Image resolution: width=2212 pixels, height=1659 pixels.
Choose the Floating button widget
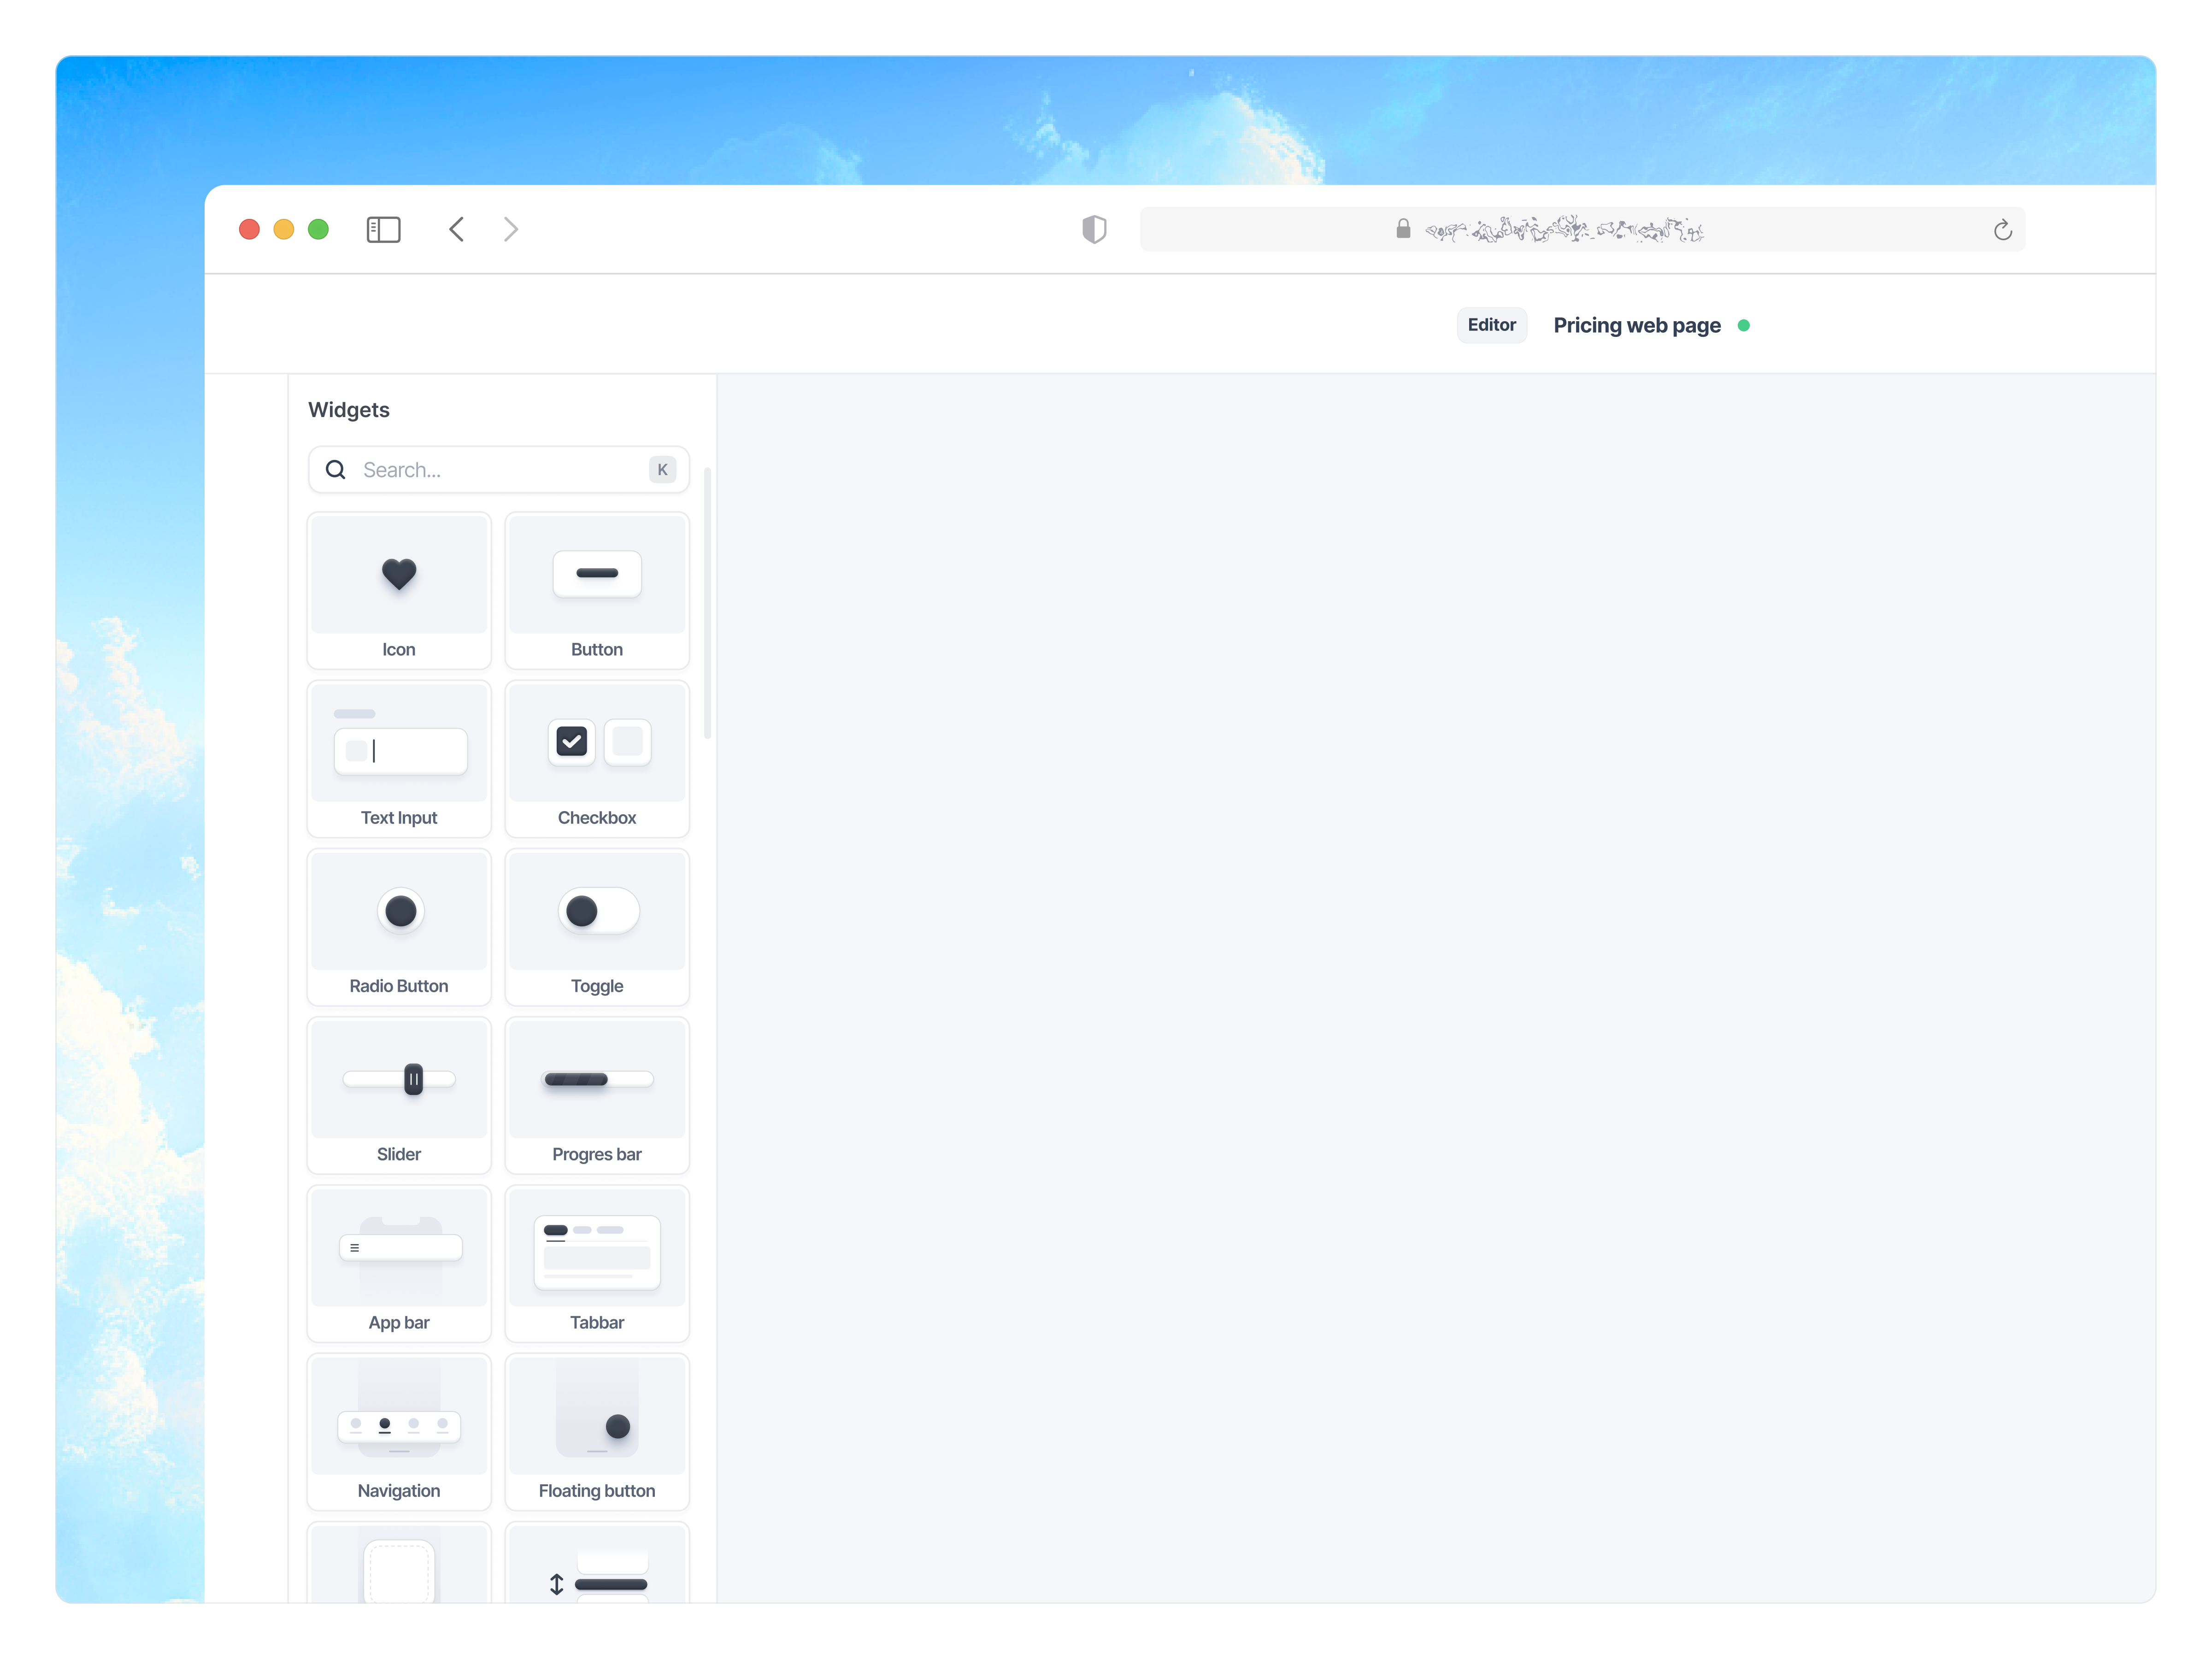click(x=597, y=1431)
